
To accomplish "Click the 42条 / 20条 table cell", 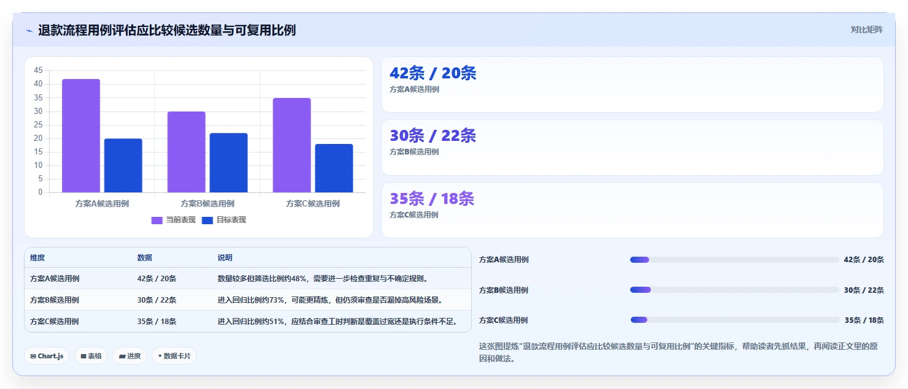I will [x=157, y=279].
